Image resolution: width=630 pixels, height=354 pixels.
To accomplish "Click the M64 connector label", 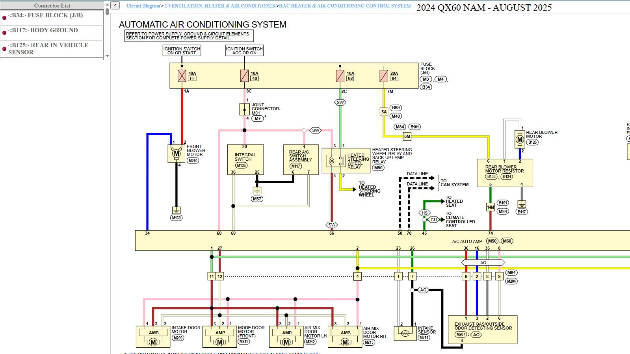I will pyautogui.click(x=511, y=272).
